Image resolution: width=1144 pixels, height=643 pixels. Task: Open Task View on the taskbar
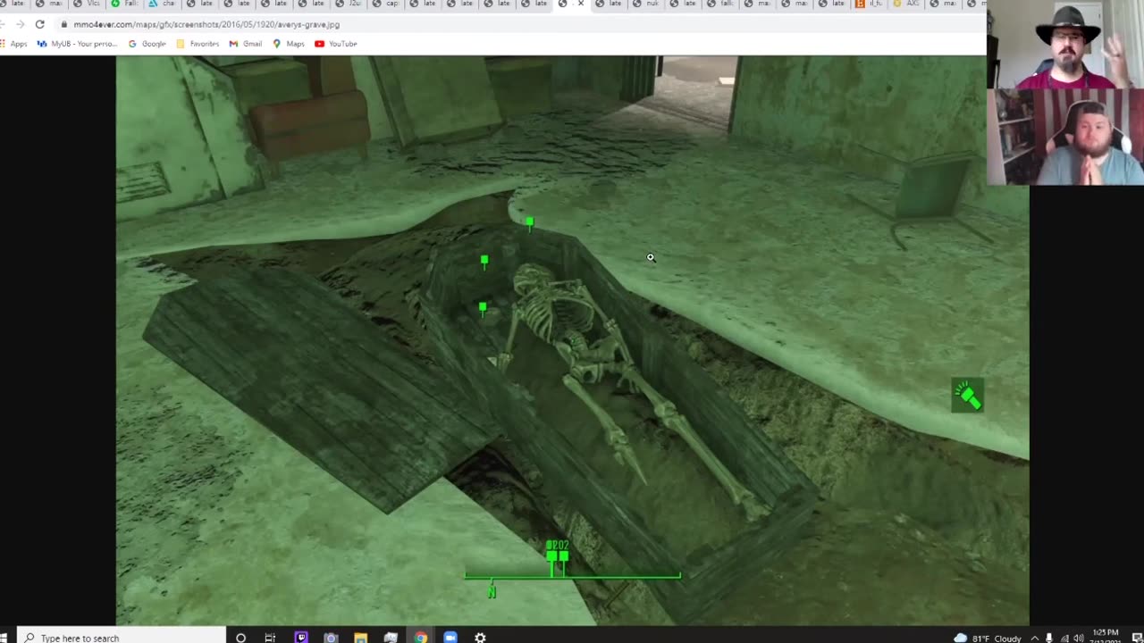click(270, 638)
